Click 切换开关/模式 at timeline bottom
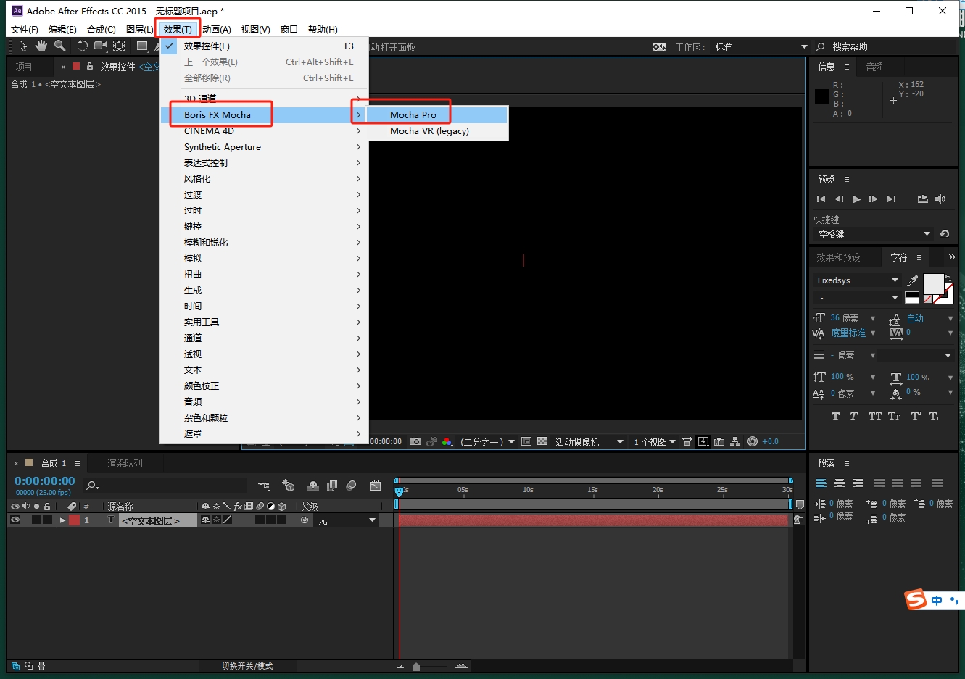965x679 pixels. click(247, 666)
